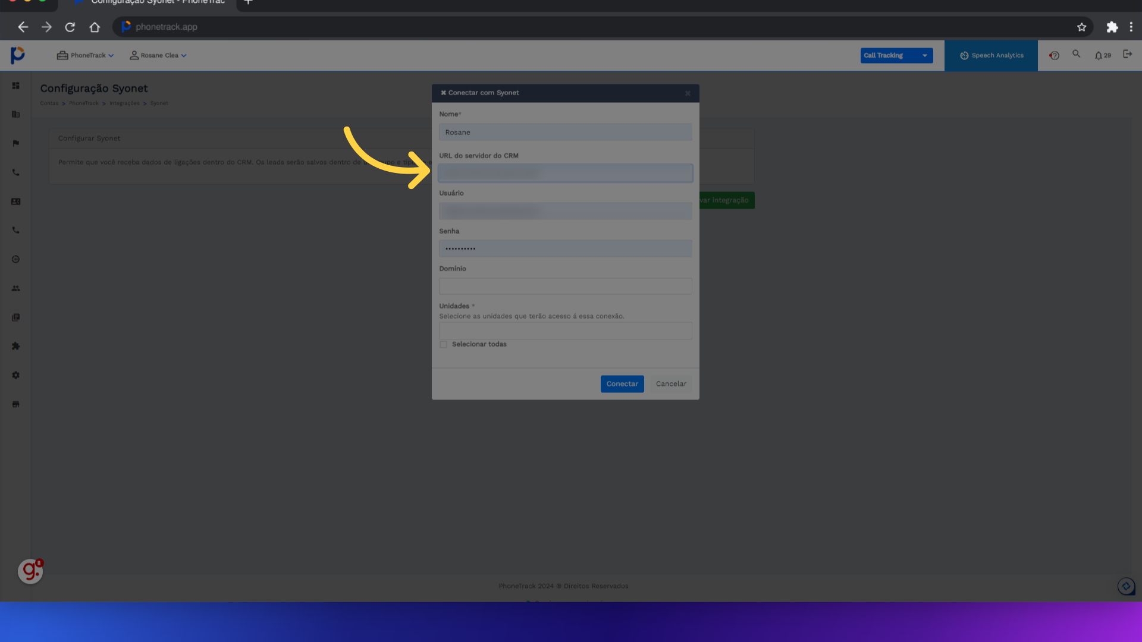Open the chat widget at bottom right
The height and width of the screenshot is (642, 1142).
click(1126, 587)
